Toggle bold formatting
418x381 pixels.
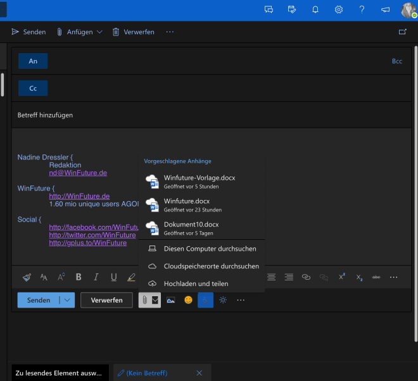(x=79, y=277)
